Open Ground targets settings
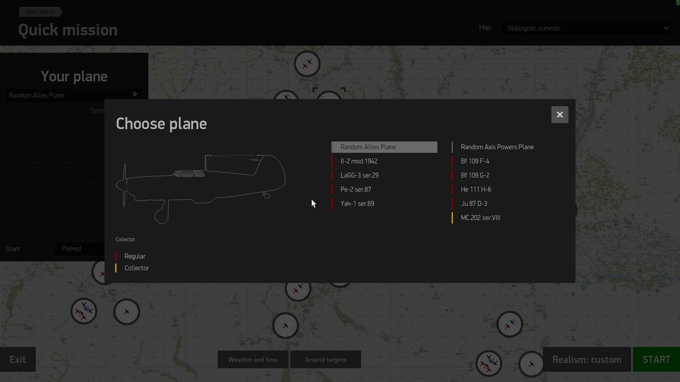Screen dimensions: 680x382 (325, 360)
